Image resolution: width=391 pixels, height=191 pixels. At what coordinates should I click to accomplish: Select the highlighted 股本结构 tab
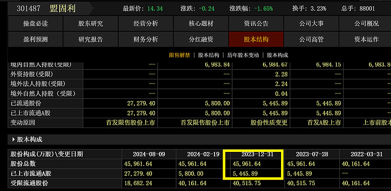[x=256, y=40]
